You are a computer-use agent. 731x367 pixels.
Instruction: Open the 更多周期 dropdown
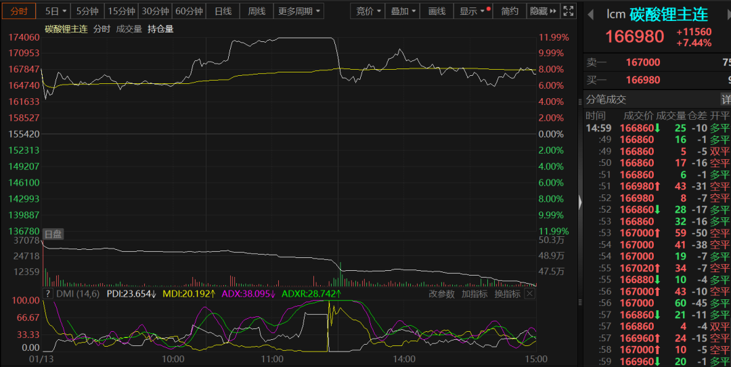pyautogui.click(x=298, y=12)
